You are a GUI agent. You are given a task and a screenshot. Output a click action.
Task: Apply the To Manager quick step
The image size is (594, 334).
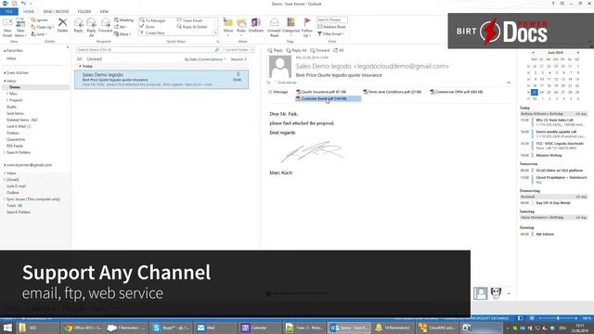point(153,20)
